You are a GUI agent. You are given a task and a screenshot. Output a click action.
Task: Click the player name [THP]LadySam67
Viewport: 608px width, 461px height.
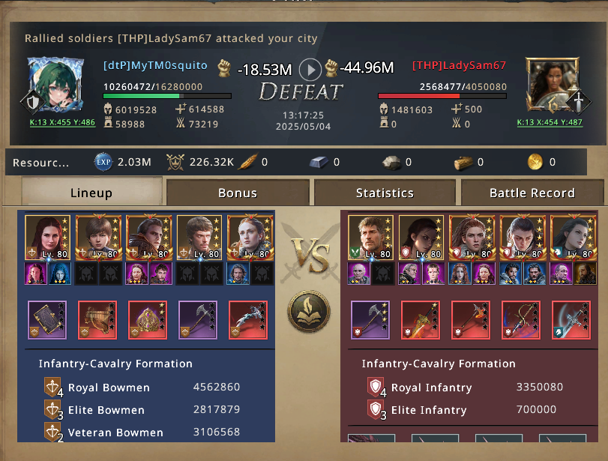(459, 65)
